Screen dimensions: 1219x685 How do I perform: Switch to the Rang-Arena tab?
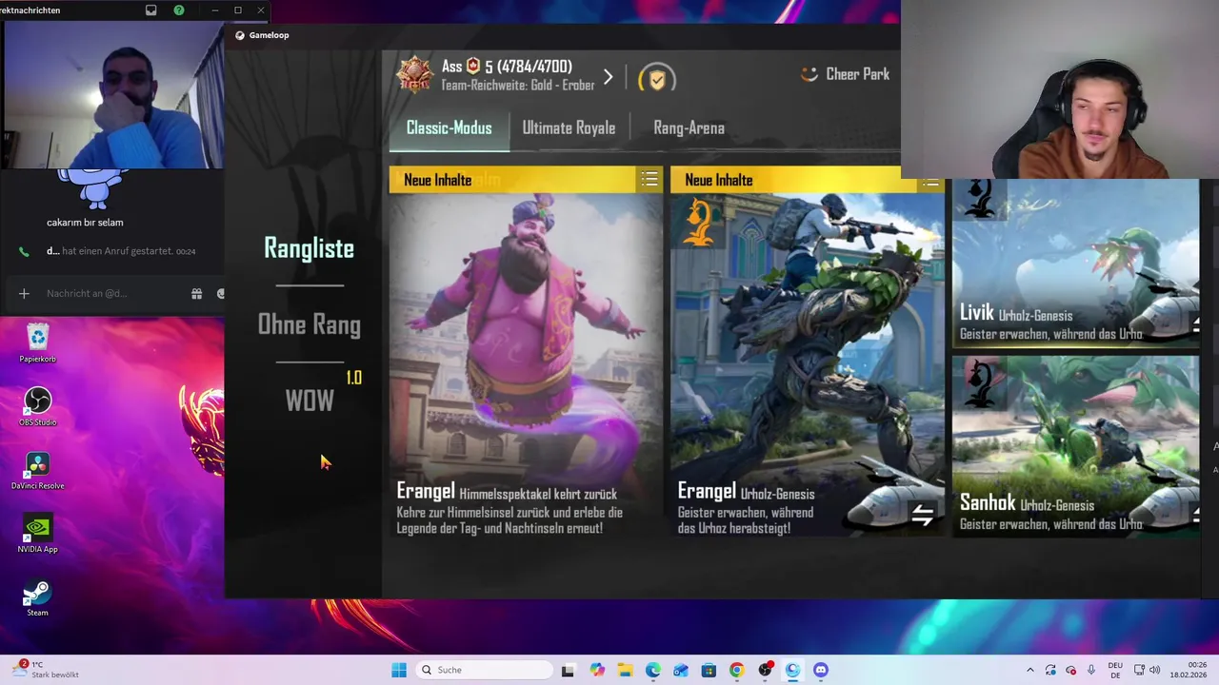tap(689, 128)
